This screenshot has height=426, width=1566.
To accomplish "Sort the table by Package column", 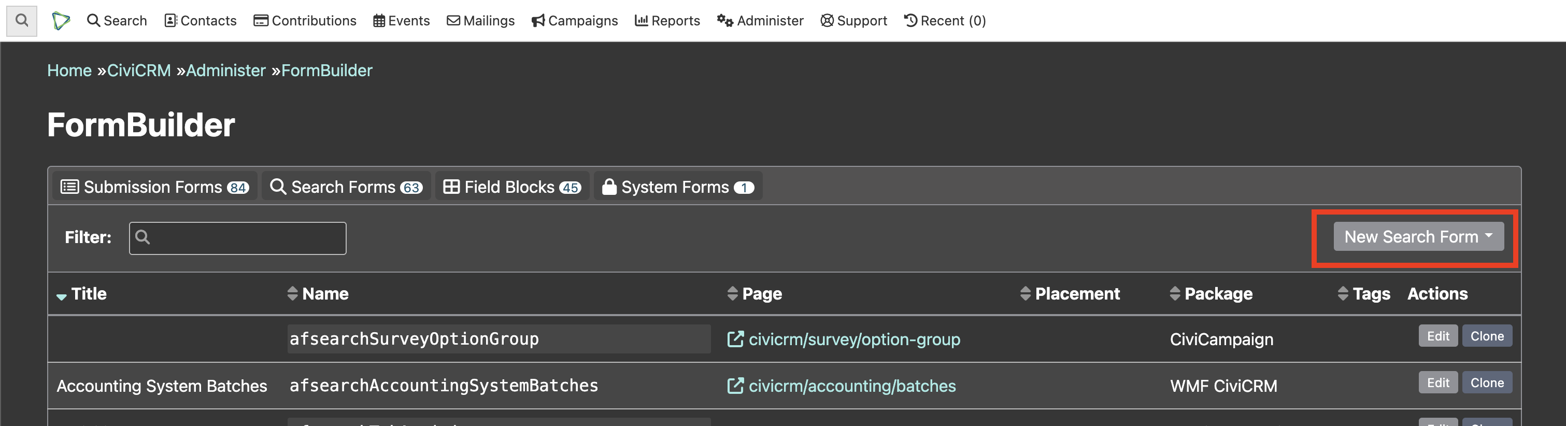I will pyautogui.click(x=1211, y=294).
